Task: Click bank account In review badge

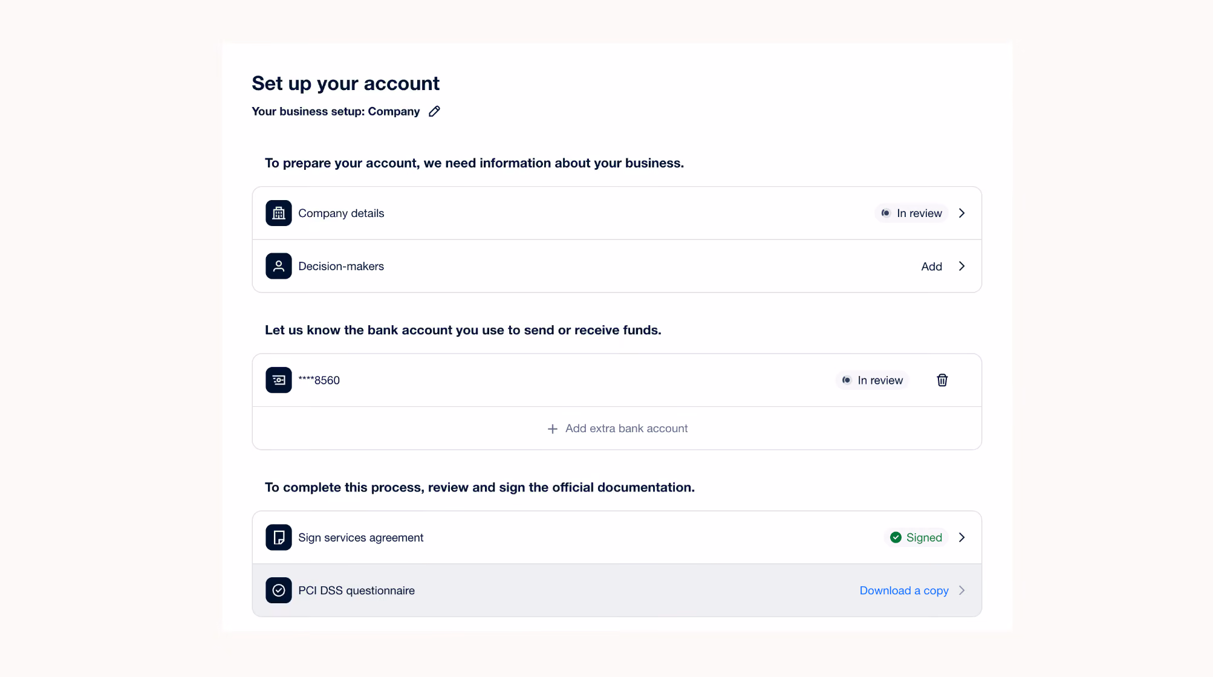Action: tap(872, 380)
